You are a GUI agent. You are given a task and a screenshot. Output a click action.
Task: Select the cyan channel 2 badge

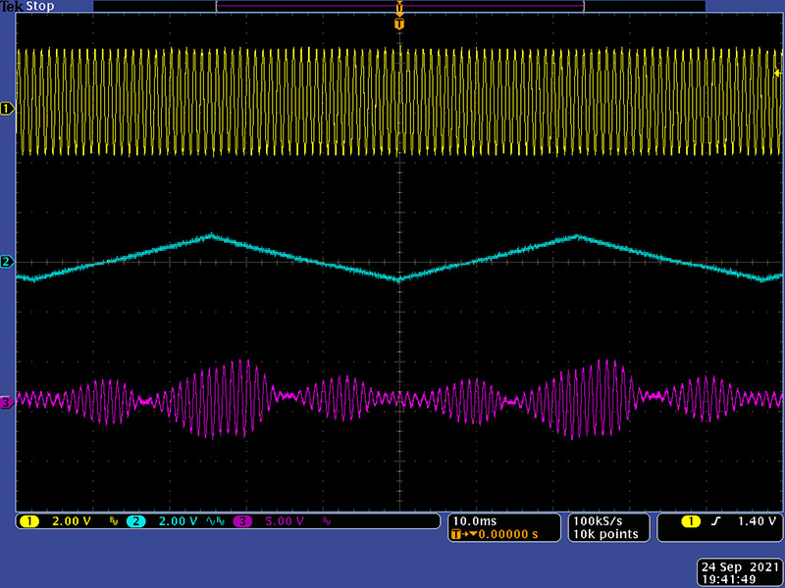[135, 521]
